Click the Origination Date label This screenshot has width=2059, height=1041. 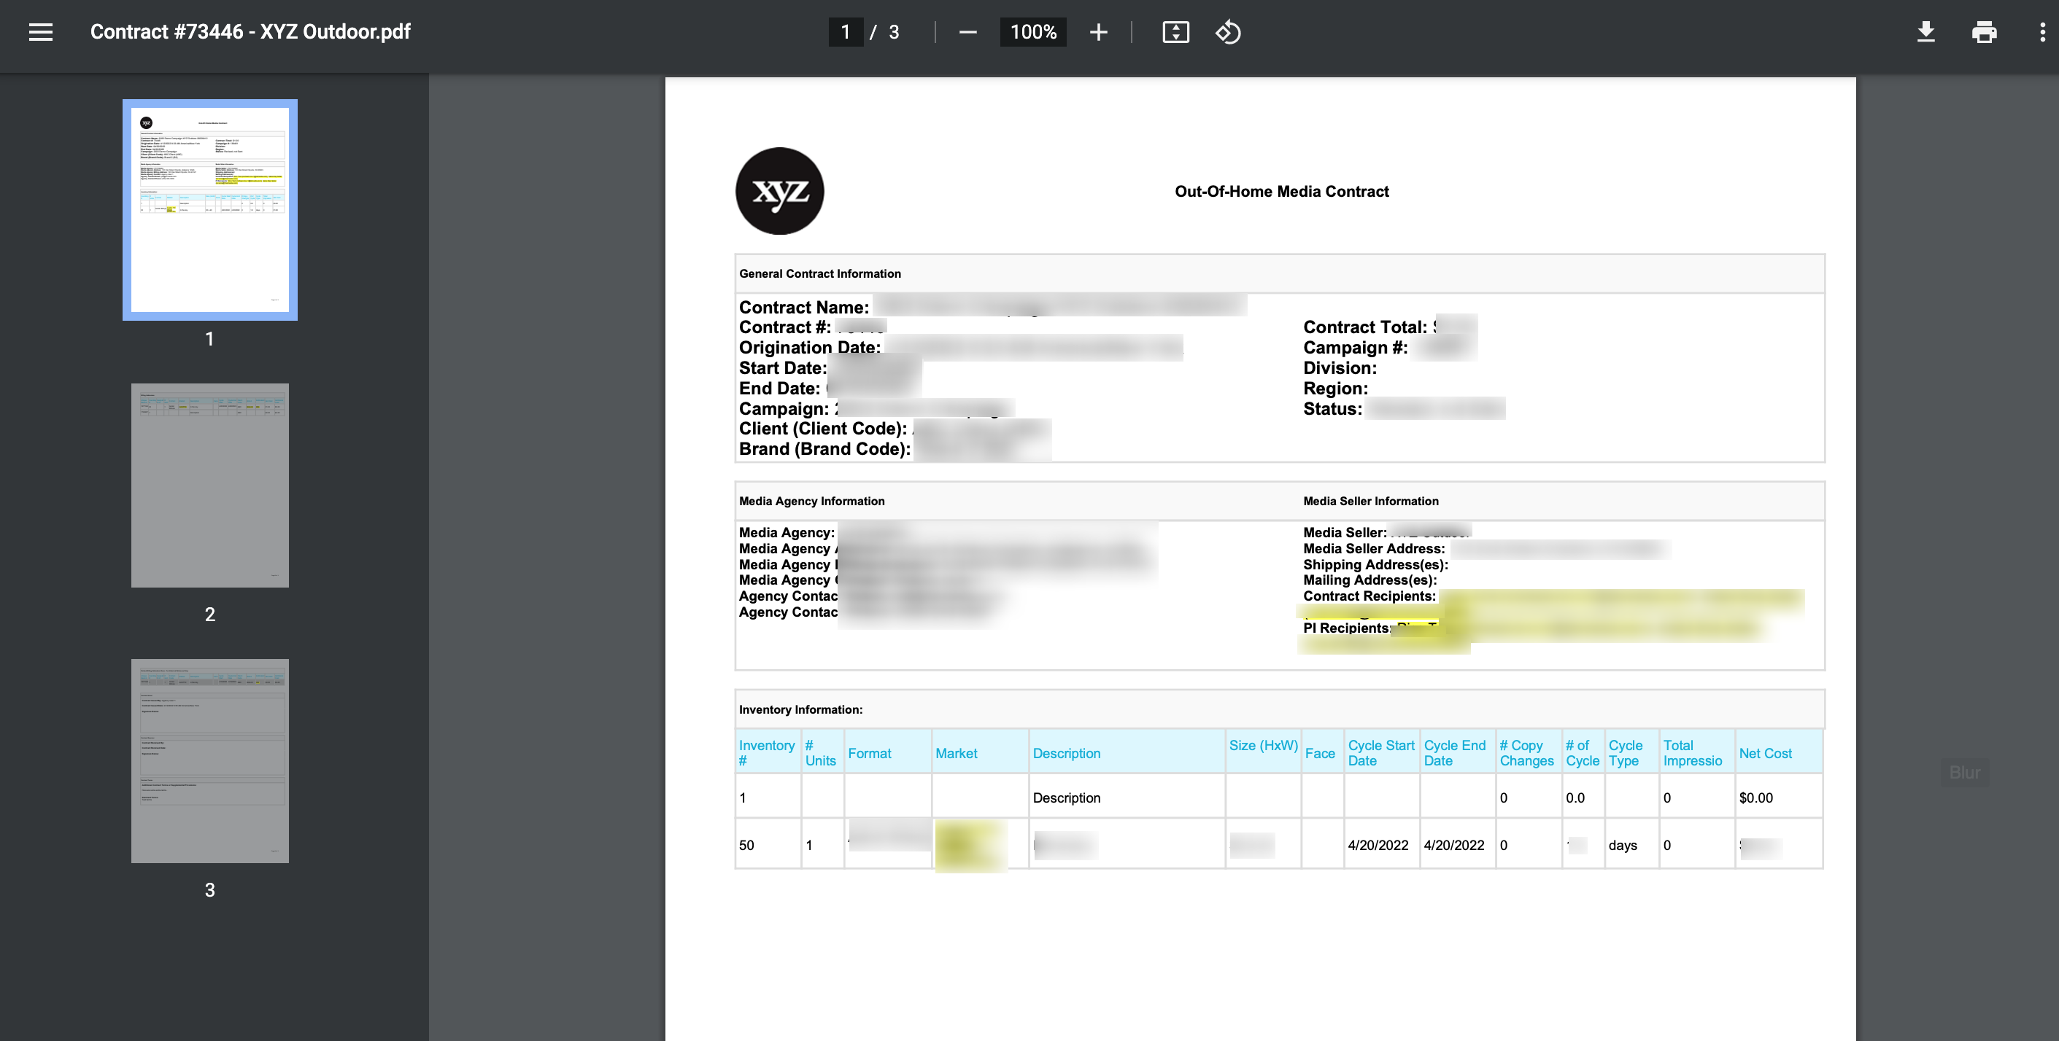click(809, 347)
